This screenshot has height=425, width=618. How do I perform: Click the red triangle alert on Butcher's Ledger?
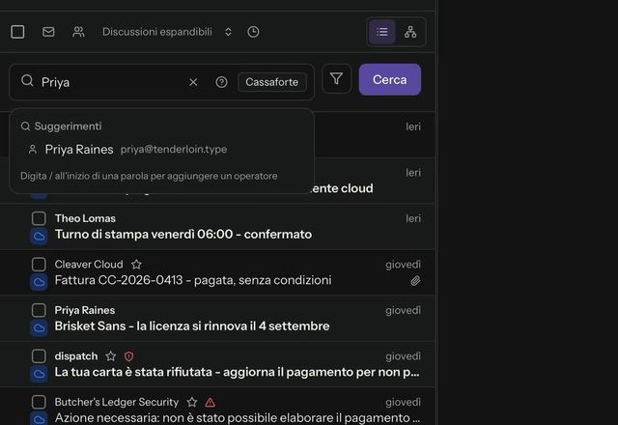(x=211, y=402)
